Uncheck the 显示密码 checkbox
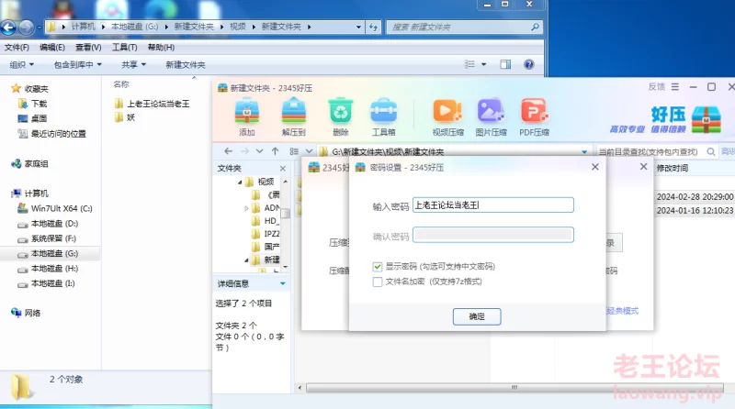Viewport: 735px width, 409px height. [378, 266]
